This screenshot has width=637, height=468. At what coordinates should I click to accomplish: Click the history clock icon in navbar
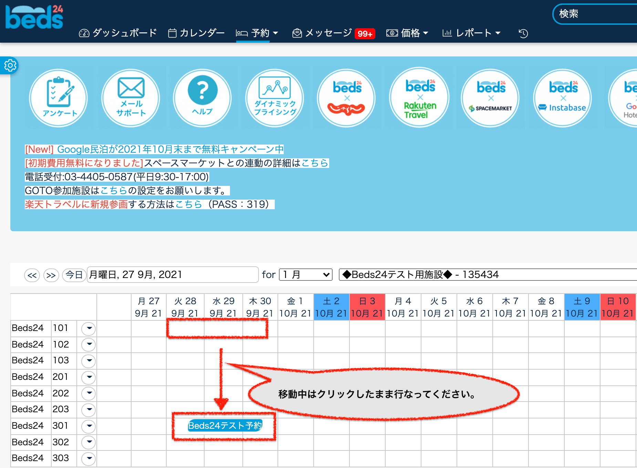coord(523,33)
